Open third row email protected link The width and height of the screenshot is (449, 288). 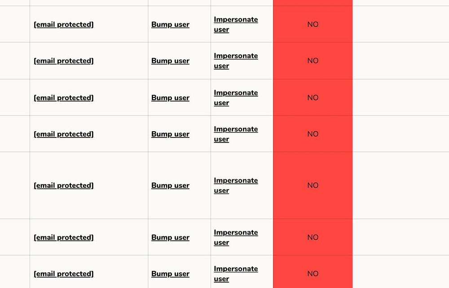point(64,98)
